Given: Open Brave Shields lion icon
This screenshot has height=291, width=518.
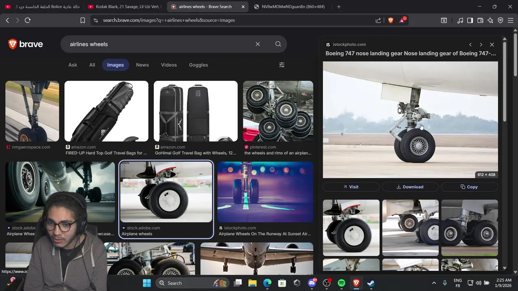Looking at the screenshot, I should (391, 20).
